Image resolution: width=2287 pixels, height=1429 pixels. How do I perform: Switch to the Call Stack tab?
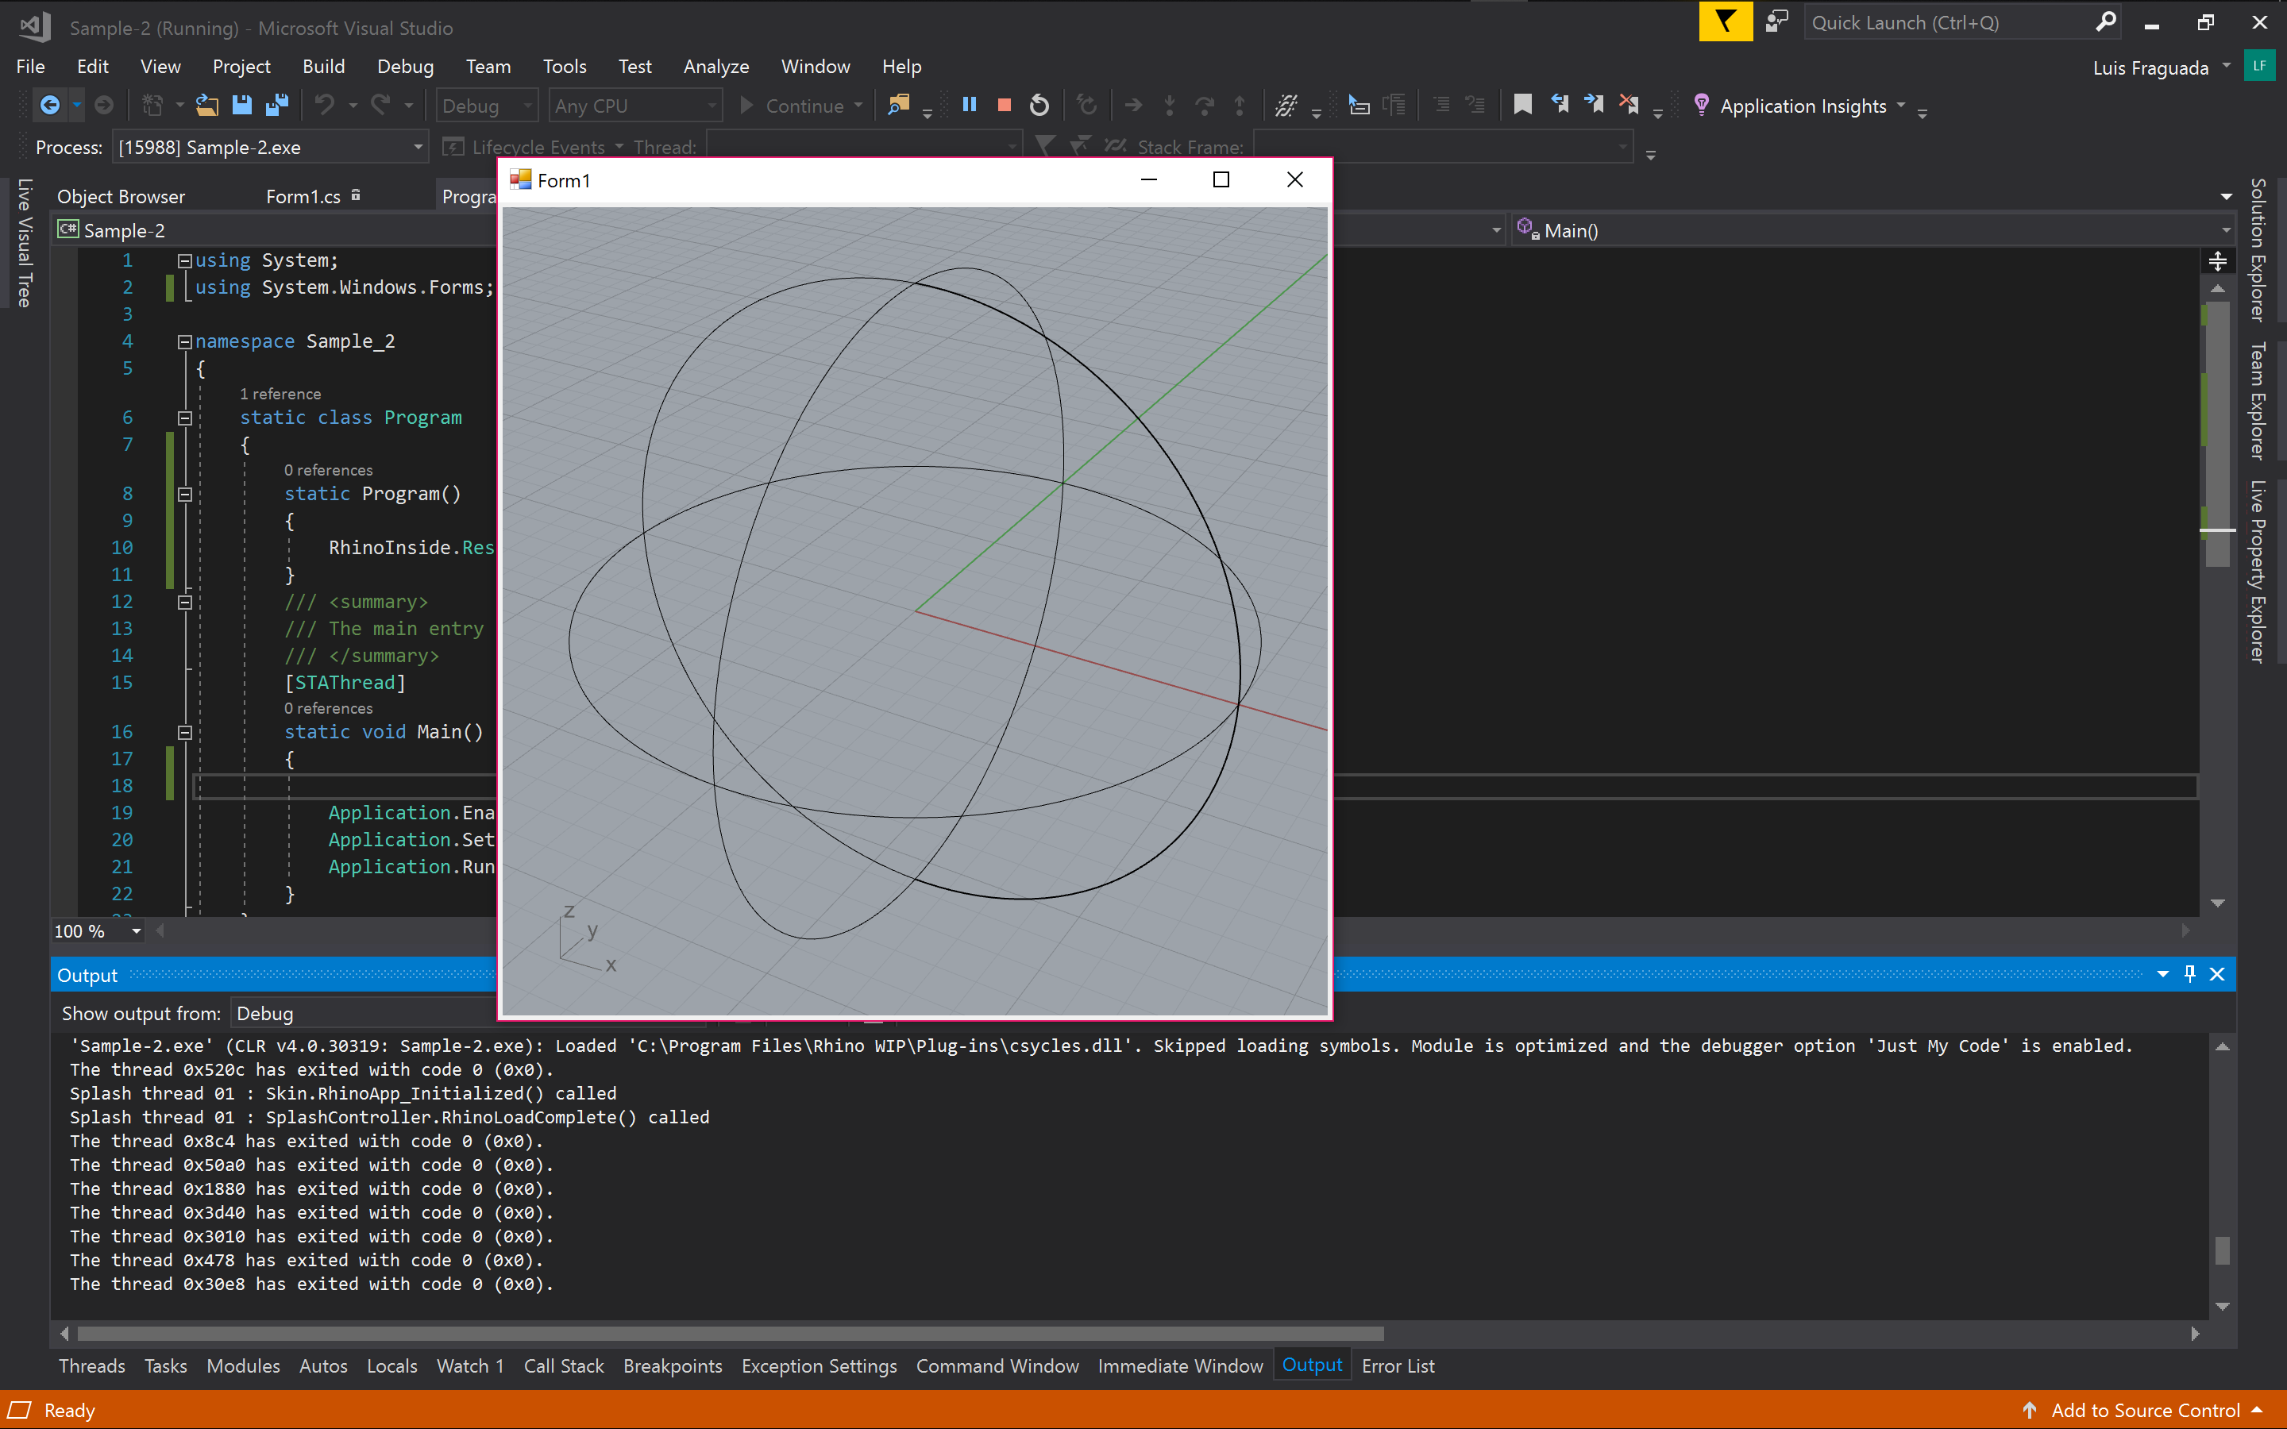pos(563,1365)
